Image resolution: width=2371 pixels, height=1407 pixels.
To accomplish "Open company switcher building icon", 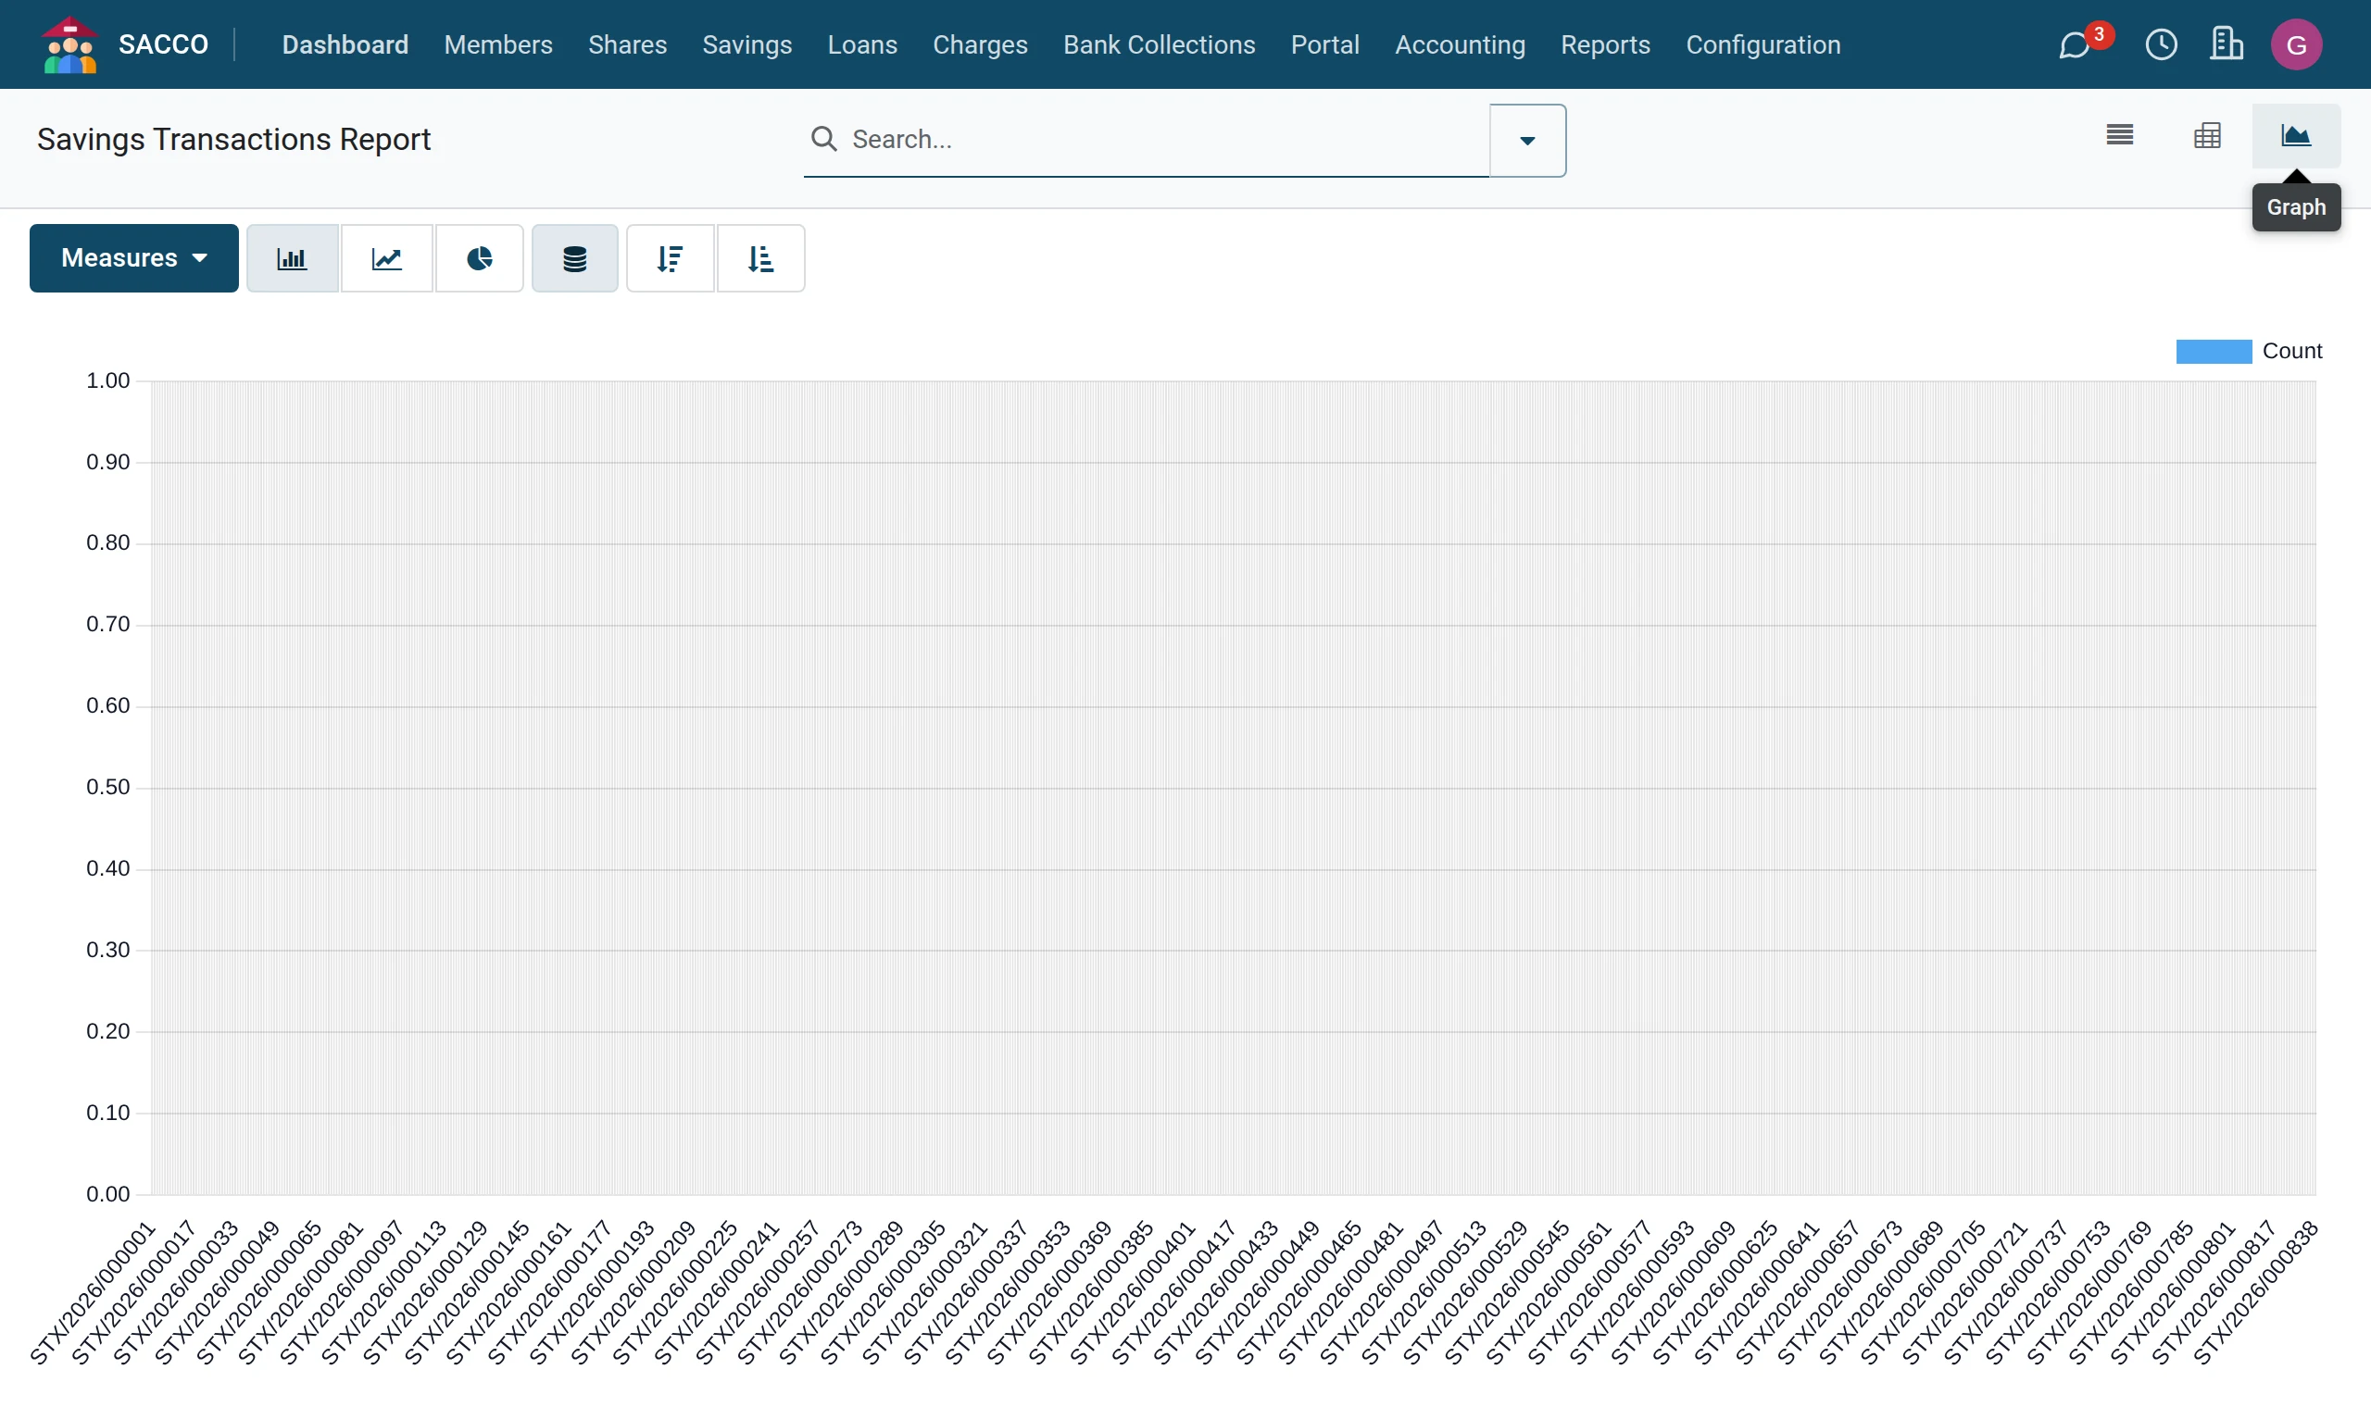I will point(2226,44).
